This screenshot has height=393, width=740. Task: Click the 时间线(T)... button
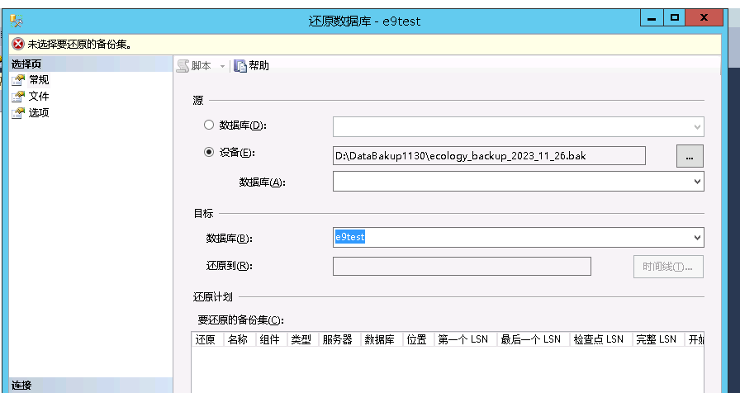coord(668,267)
